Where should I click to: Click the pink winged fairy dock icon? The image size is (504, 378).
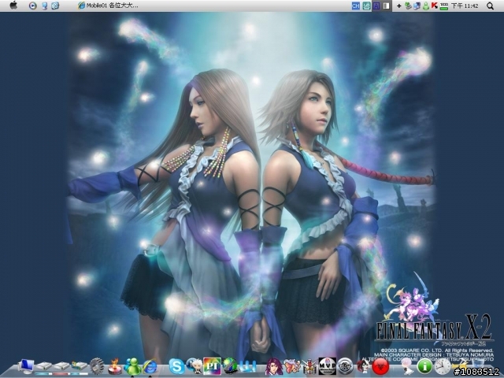[x=292, y=366]
